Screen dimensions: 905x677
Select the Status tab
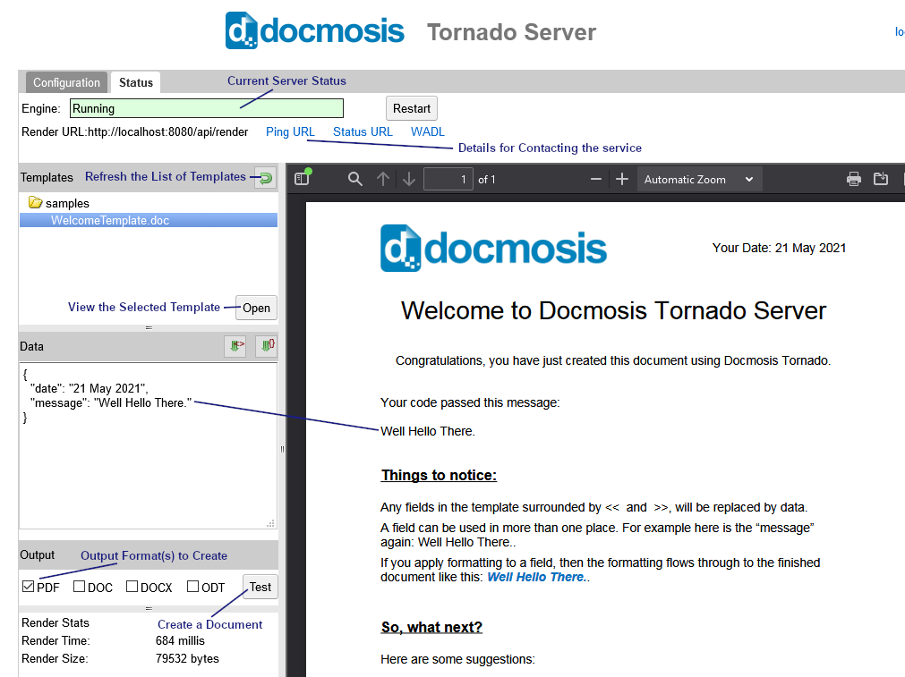(136, 82)
